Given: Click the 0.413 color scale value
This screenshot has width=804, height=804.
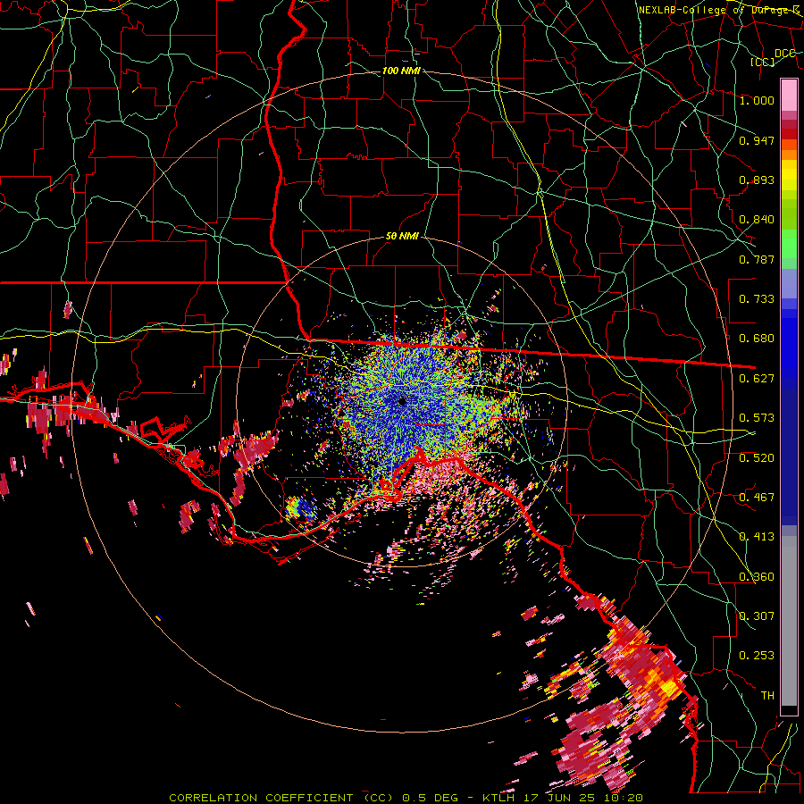Looking at the screenshot, I should tap(757, 537).
